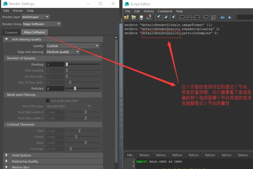Toggle Echo All Commands icon
The width and height of the screenshot is (253, 169).
(206, 17)
